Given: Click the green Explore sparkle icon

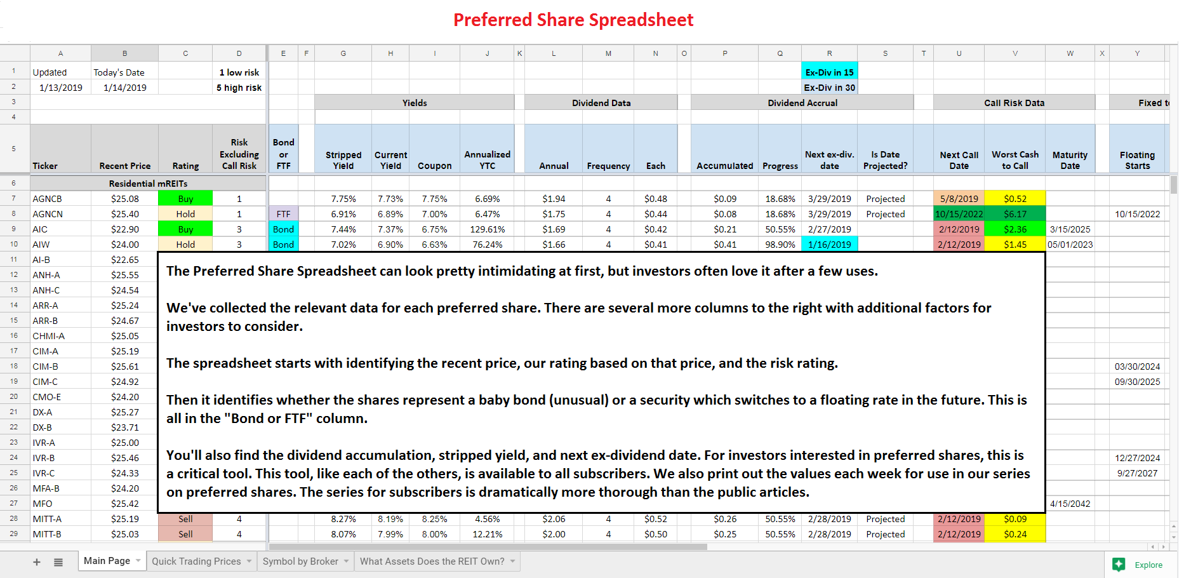Looking at the screenshot, I should [x=1119, y=564].
